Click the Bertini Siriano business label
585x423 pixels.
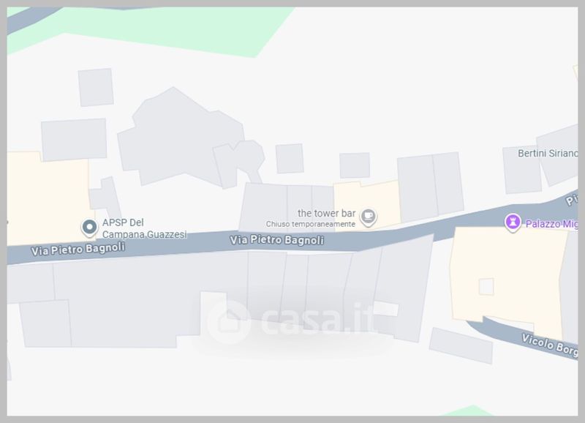coord(548,153)
